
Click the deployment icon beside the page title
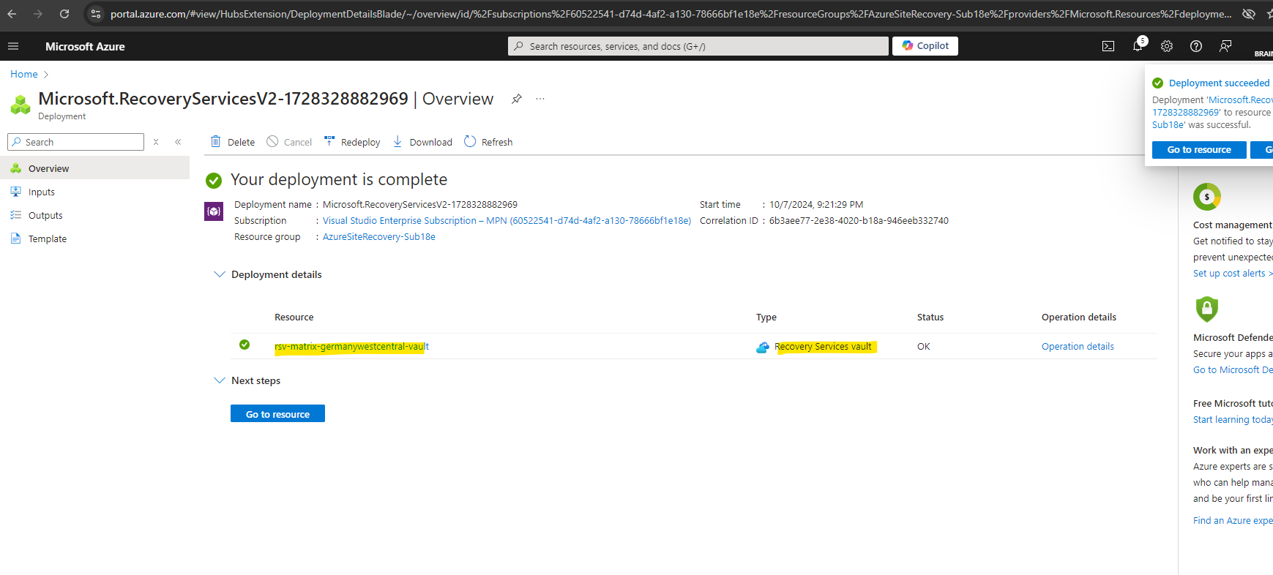20,105
